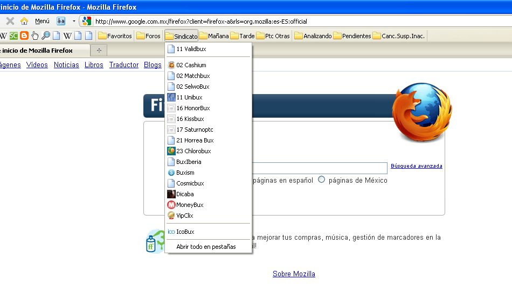Open the 16 Kissbux bookmark

point(209,119)
